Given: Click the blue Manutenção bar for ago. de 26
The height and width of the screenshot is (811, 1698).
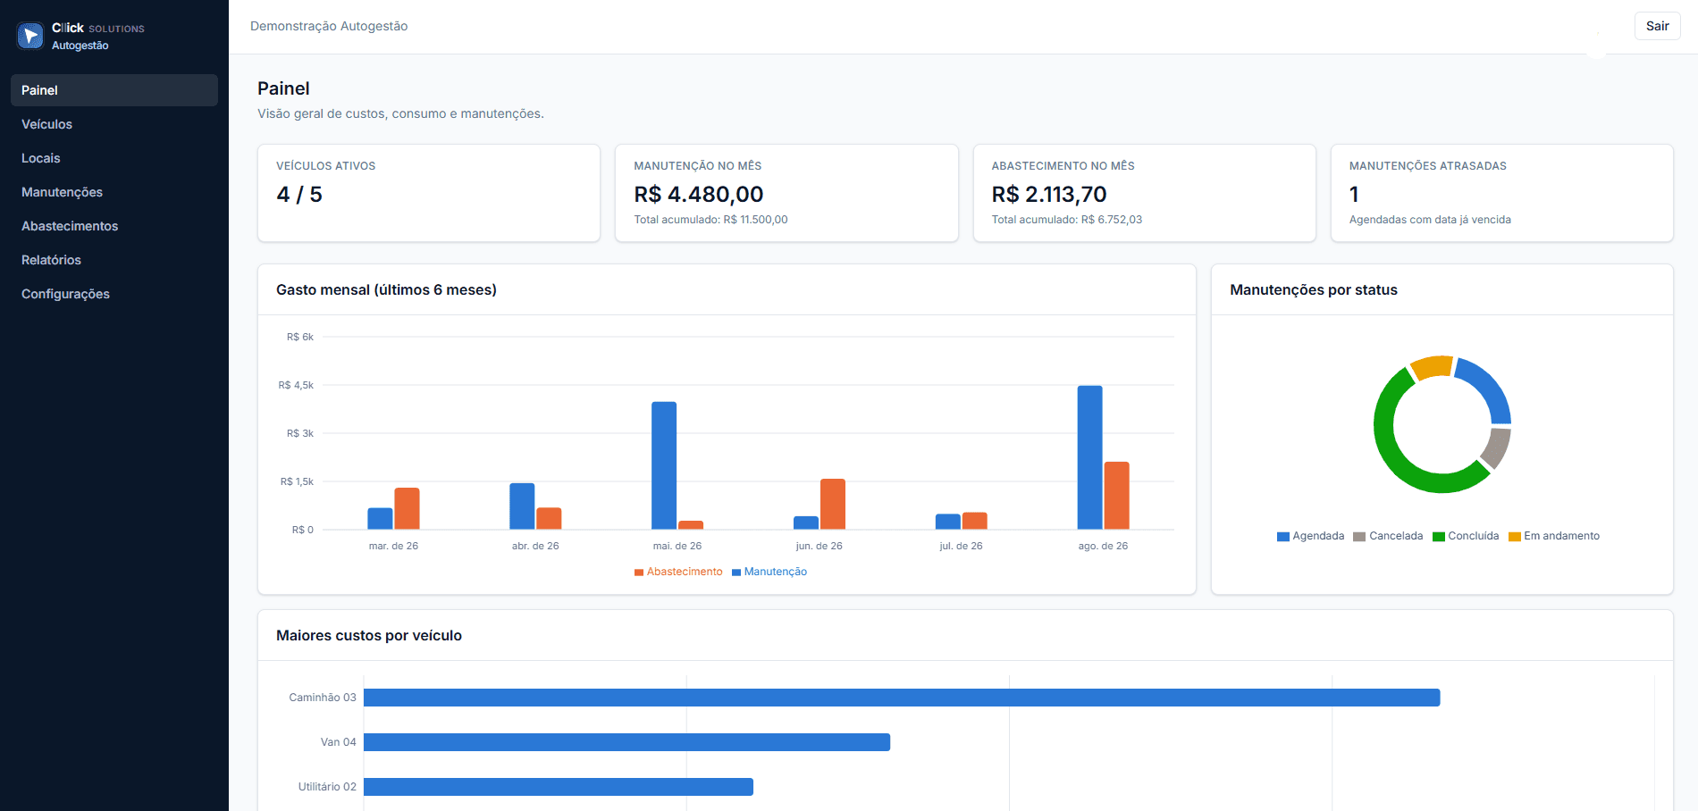Looking at the screenshot, I should (x=1089, y=457).
